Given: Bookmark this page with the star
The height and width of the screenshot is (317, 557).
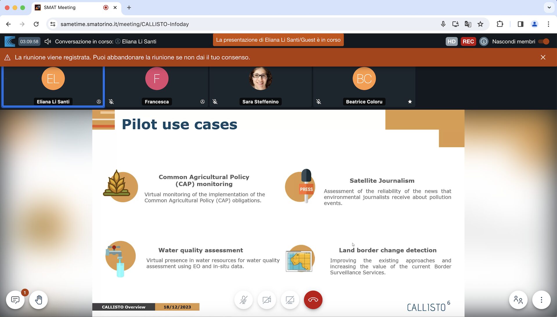Looking at the screenshot, I should (480, 24).
